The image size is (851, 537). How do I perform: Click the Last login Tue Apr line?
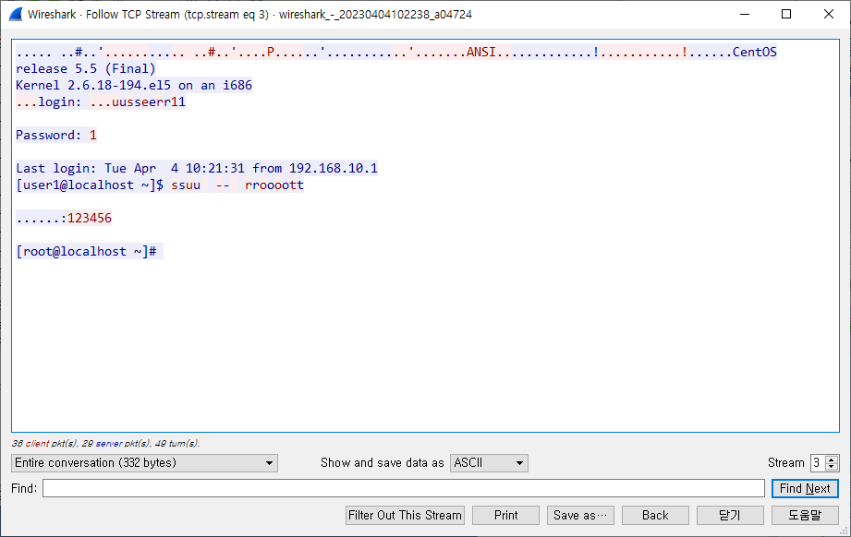(197, 169)
